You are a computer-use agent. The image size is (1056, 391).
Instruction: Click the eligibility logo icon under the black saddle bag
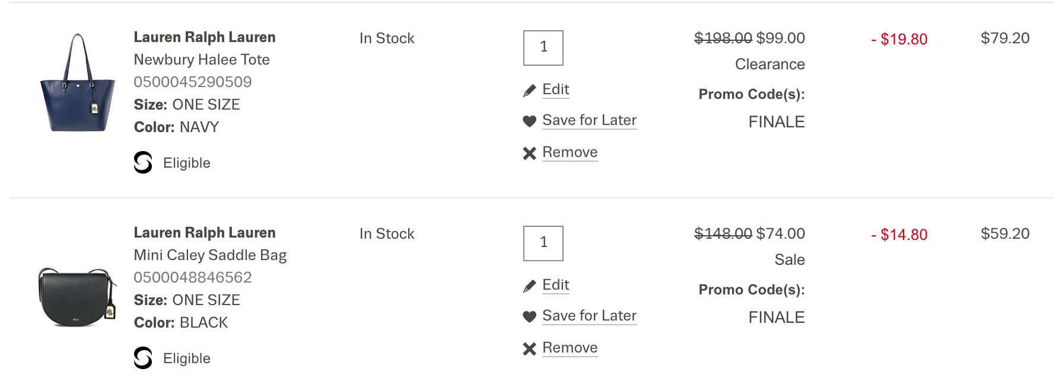coord(143,358)
